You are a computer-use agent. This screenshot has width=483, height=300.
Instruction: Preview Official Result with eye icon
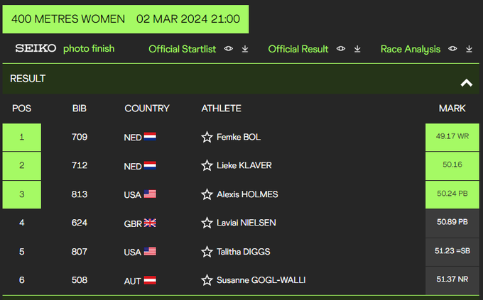pyautogui.click(x=341, y=49)
